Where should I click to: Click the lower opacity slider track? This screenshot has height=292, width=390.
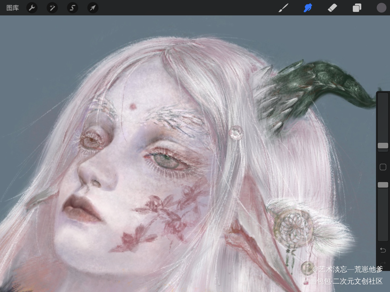click(383, 212)
